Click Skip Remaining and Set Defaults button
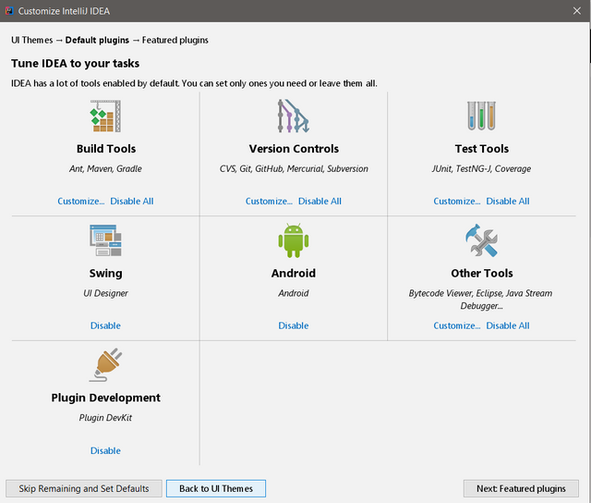The height and width of the screenshot is (503, 591). (84, 488)
